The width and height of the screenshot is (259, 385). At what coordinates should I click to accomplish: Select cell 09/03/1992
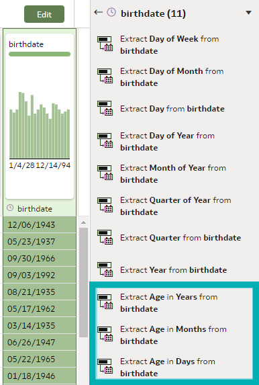(x=40, y=275)
